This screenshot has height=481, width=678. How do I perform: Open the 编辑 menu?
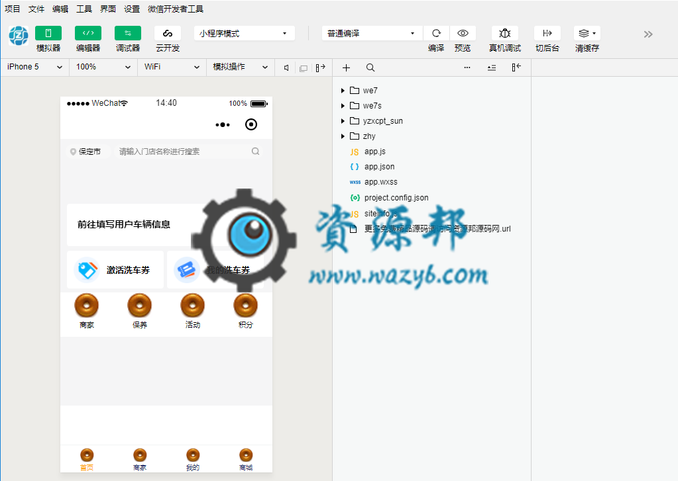[x=60, y=9]
